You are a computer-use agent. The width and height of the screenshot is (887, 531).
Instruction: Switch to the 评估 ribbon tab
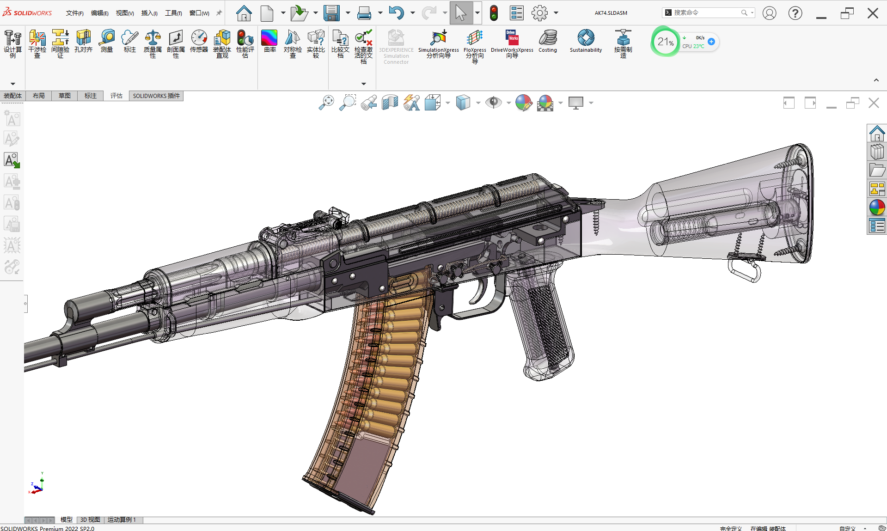[116, 96]
